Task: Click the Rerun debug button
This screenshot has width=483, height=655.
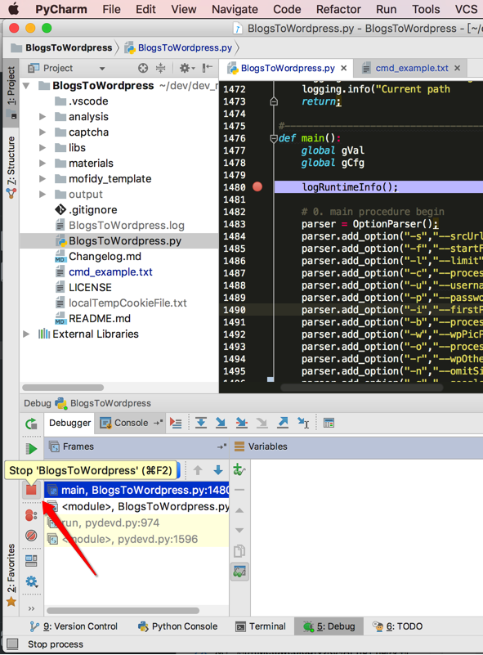Action: coord(31,424)
